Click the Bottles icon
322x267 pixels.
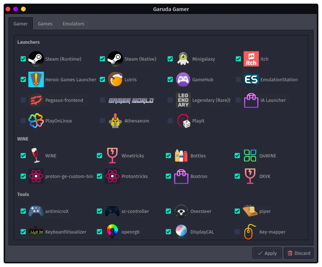pyautogui.click(x=181, y=156)
